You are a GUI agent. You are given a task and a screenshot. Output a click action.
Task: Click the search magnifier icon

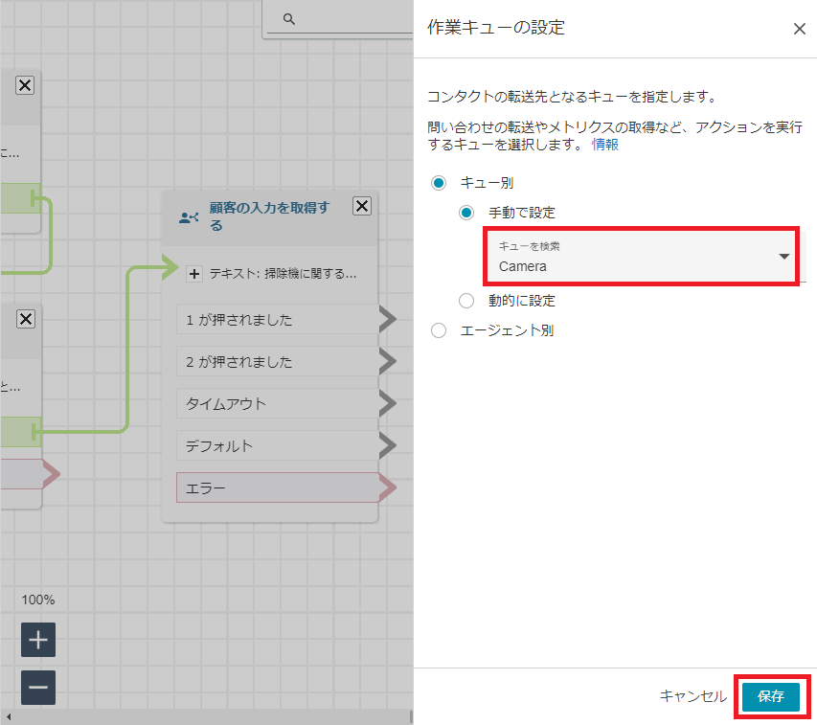[x=288, y=19]
